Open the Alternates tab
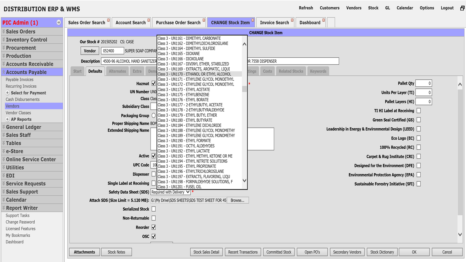 [x=117, y=71]
